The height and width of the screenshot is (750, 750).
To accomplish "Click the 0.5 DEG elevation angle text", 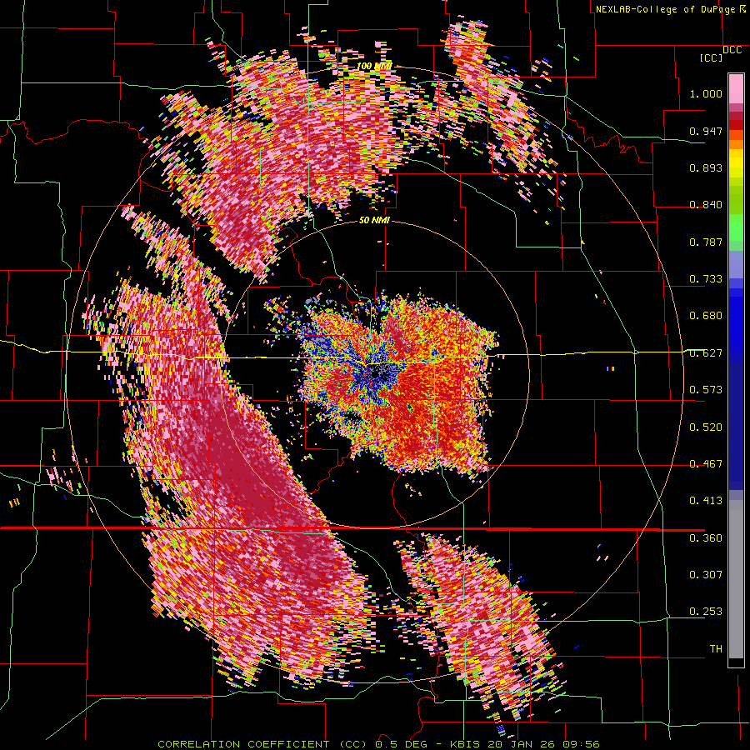I will click(401, 744).
